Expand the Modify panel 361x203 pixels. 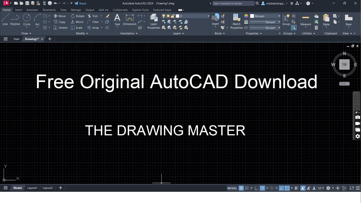[x=82, y=33]
